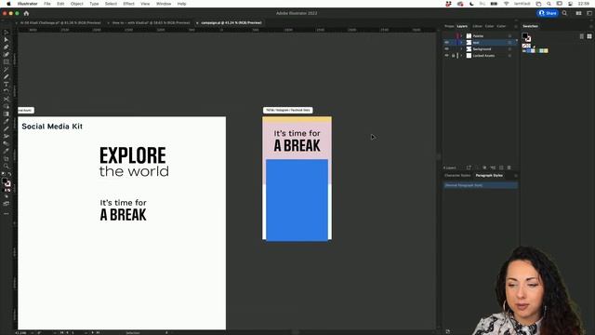
Task: Expand the Palette layer
Action: [461, 35]
